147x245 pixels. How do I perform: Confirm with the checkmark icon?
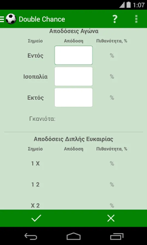click(x=36, y=218)
